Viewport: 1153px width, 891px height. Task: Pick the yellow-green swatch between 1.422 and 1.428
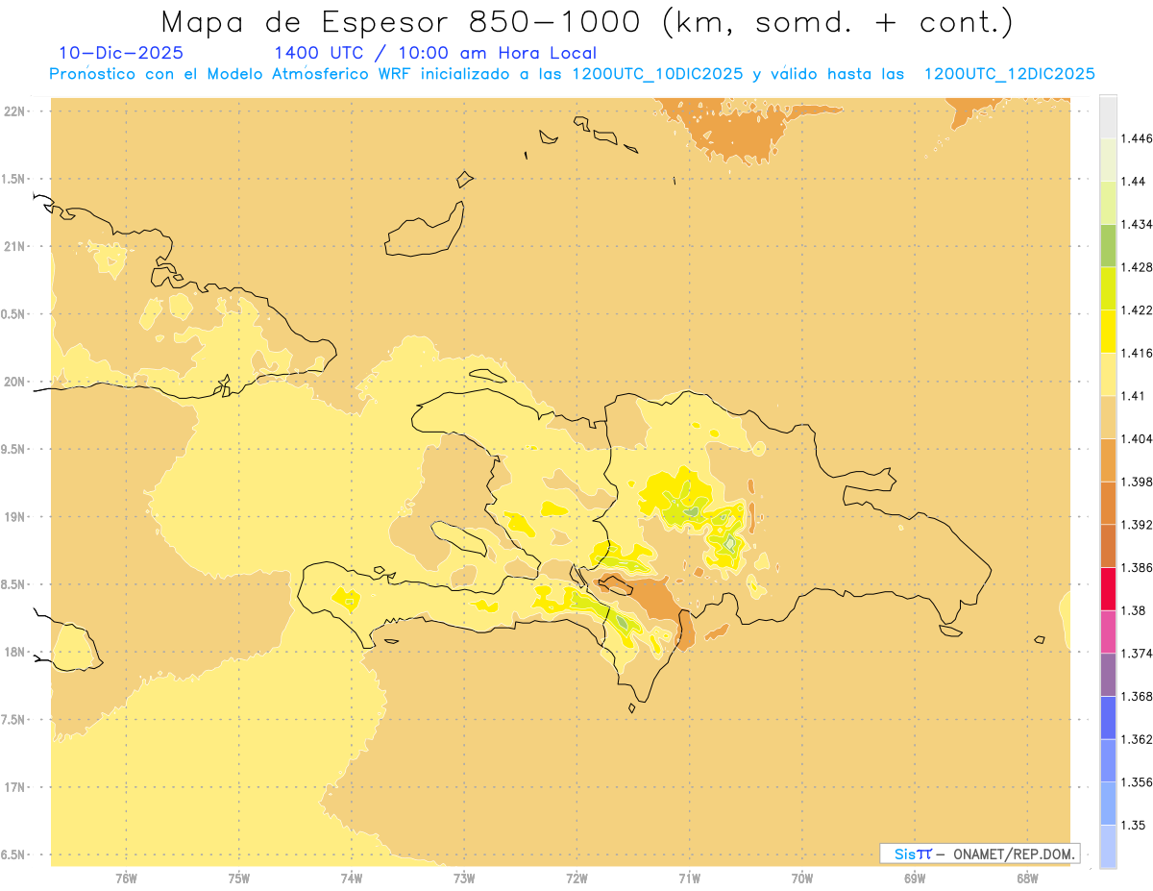1108,288
